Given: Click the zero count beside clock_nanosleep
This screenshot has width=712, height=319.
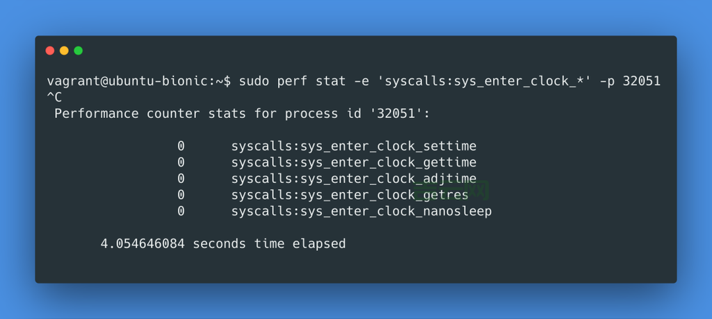Looking at the screenshot, I should 181,212.
